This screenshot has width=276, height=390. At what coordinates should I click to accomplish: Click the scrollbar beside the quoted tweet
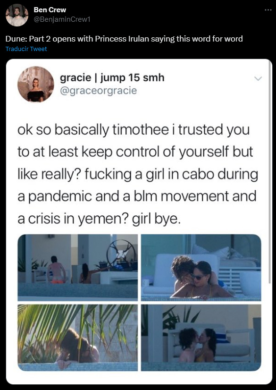[x=270, y=171]
